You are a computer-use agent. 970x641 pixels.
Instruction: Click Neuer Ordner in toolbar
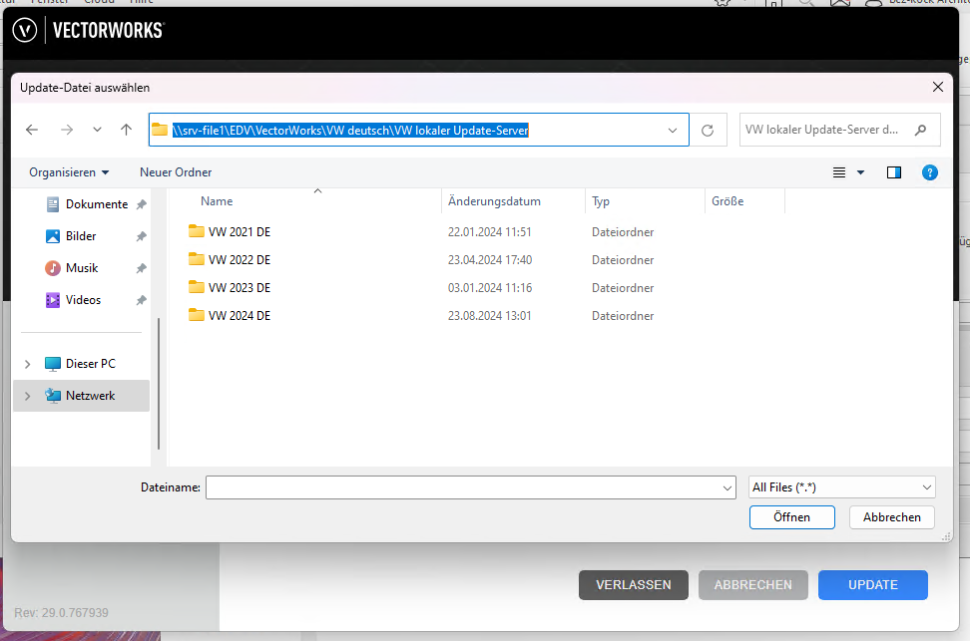click(x=176, y=172)
